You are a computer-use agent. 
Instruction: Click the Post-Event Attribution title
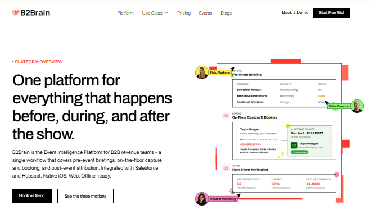click(250, 170)
